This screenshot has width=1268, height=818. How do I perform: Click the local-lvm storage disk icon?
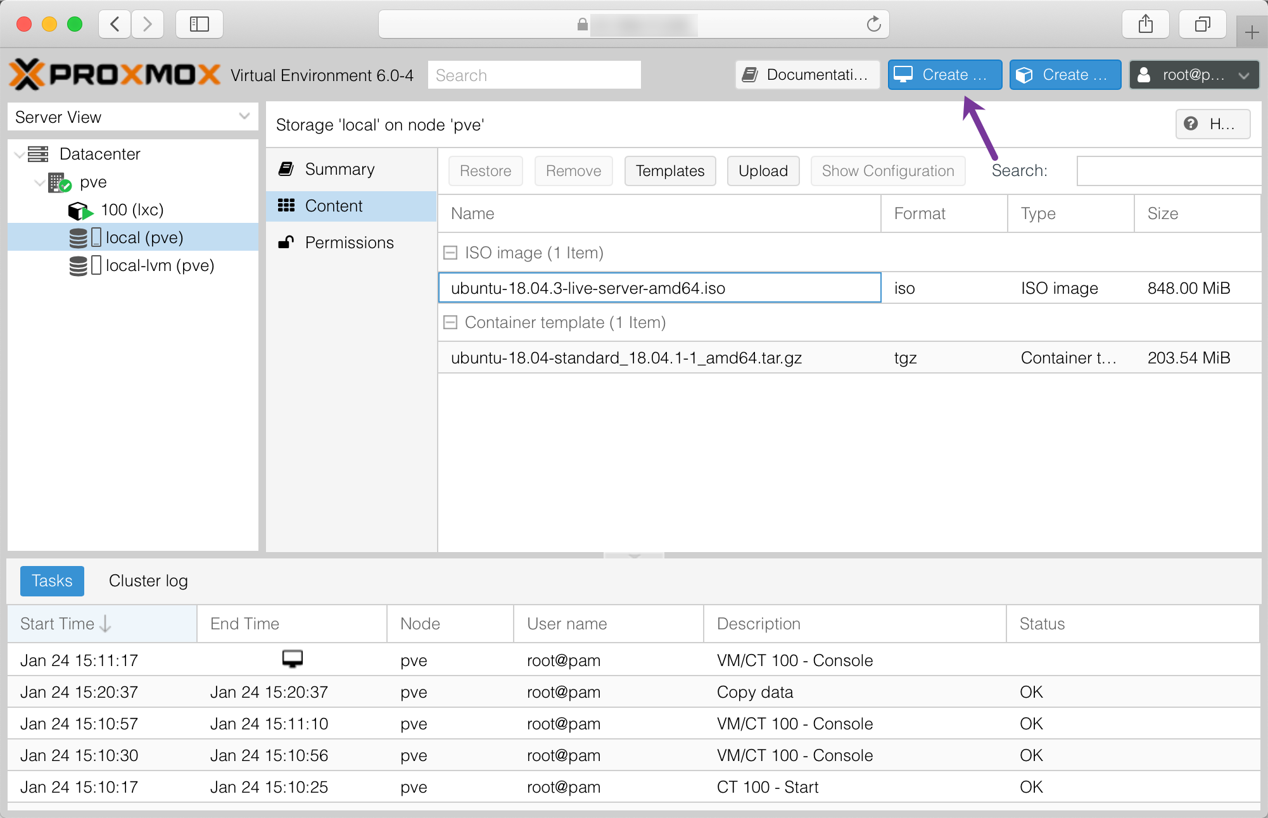click(x=79, y=266)
